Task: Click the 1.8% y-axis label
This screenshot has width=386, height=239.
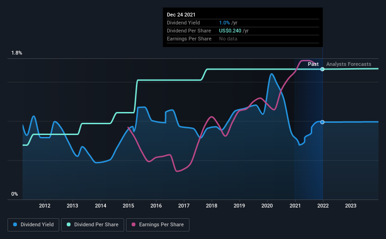Action: point(17,53)
